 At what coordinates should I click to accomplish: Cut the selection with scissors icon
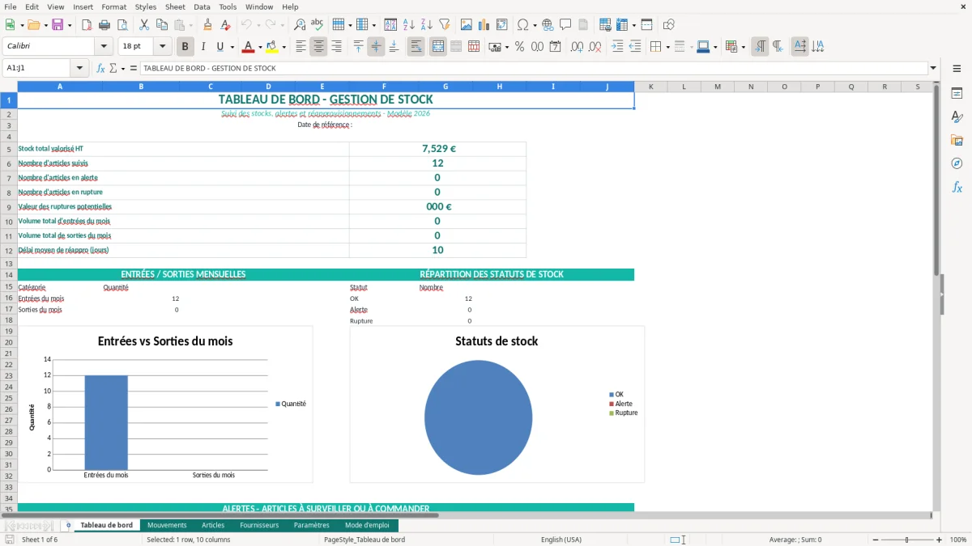(x=144, y=25)
